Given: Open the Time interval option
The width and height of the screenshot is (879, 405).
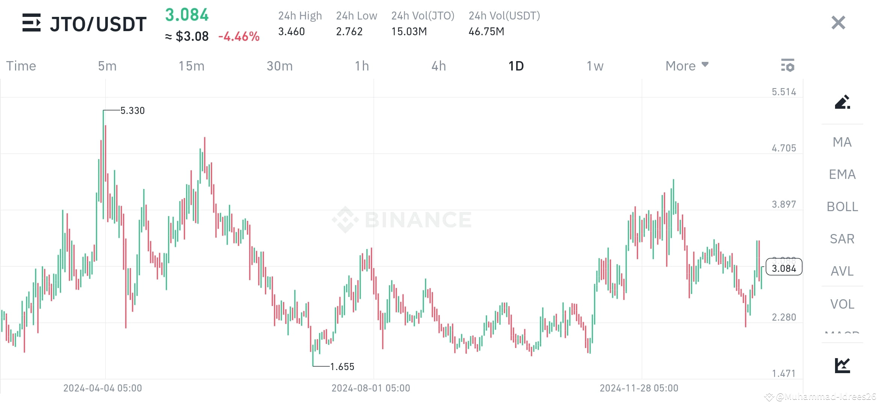Looking at the screenshot, I should [x=21, y=66].
